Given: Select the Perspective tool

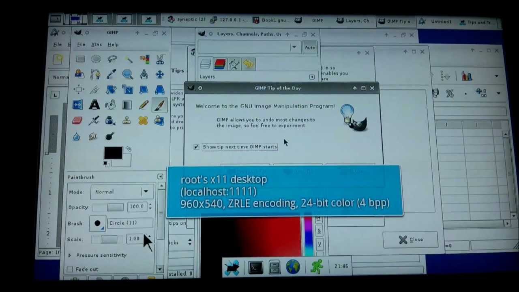Looking at the screenshot, I should (x=159, y=89).
